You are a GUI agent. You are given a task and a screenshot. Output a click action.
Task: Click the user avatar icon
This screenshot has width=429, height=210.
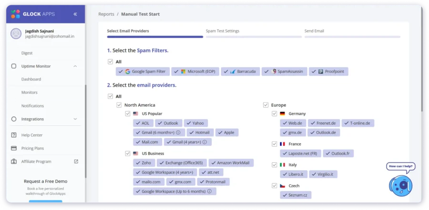pyautogui.click(x=16, y=33)
